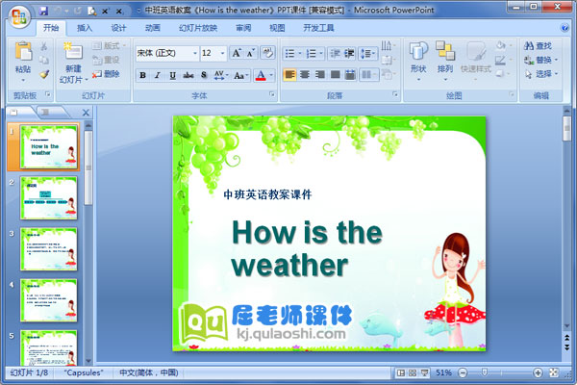Toggle Underline formatting
Viewport: 577px width, 385px height.
pos(172,75)
